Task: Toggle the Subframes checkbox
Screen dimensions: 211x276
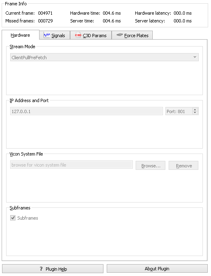Action: point(13,218)
